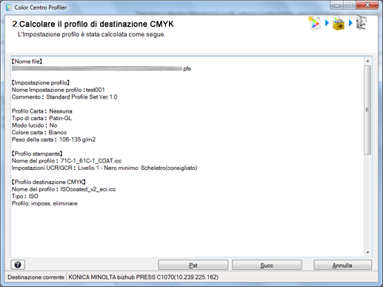Click the 'ISOcoated_v2_eci.icc' profile name line
Image resolution: width=383 pixels, height=287 pixels.
(x=64, y=189)
